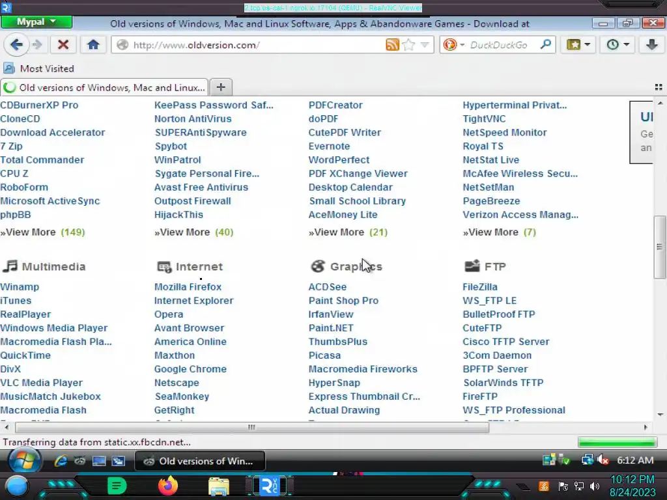Click the Graphics palette icon
The height and width of the screenshot is (500, 667).
click(317, 266)
